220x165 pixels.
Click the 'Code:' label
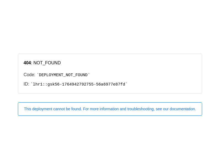tap(29, 75)
